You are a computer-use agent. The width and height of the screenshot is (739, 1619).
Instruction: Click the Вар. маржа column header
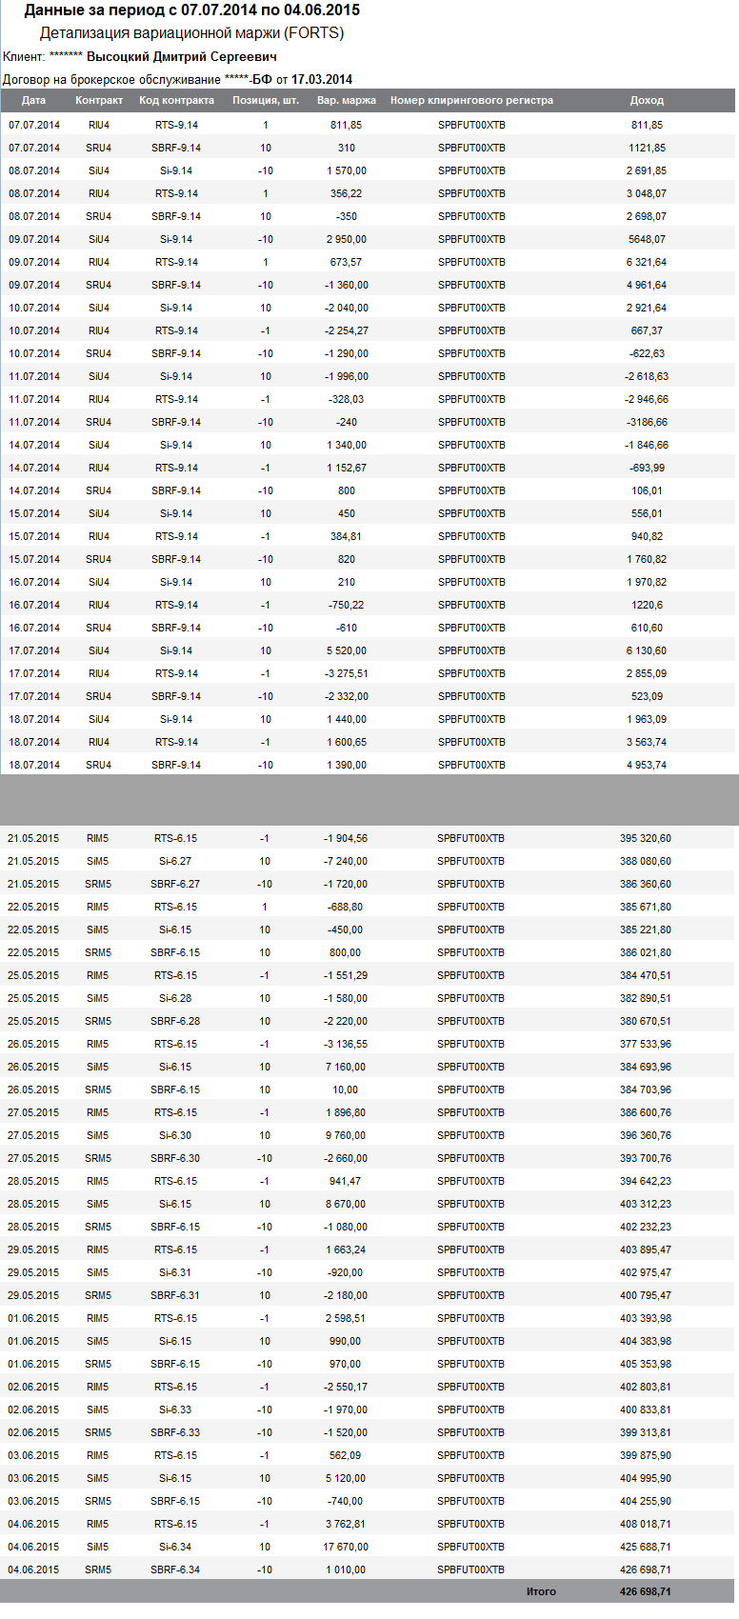coord(347,100)
